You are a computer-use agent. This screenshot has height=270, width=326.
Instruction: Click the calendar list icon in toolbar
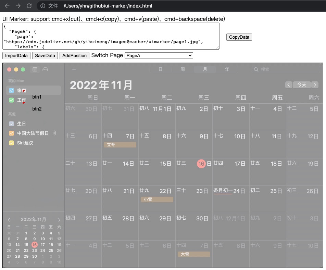[x=35, y=69]
